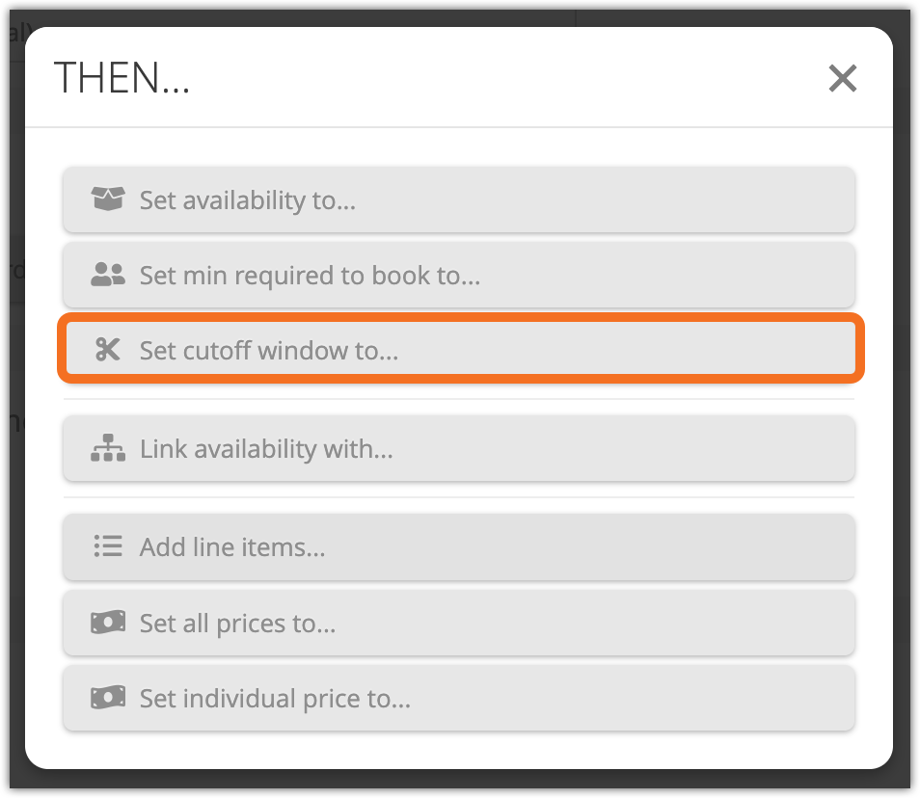Choose Set availability to... action
The height and width of the screenshot is (798, 920).
tap(459, 199)
